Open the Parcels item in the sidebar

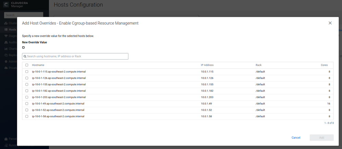(x=11, y=139)
